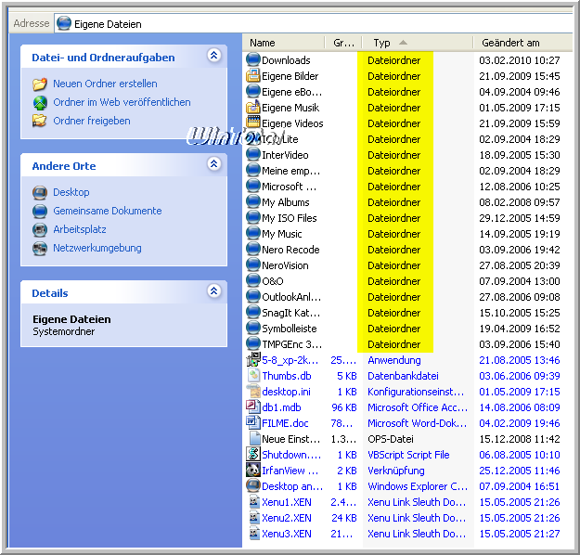580x555 pixels.
Task: Collapse the Andere Orte panel
Action: point(214,165)
